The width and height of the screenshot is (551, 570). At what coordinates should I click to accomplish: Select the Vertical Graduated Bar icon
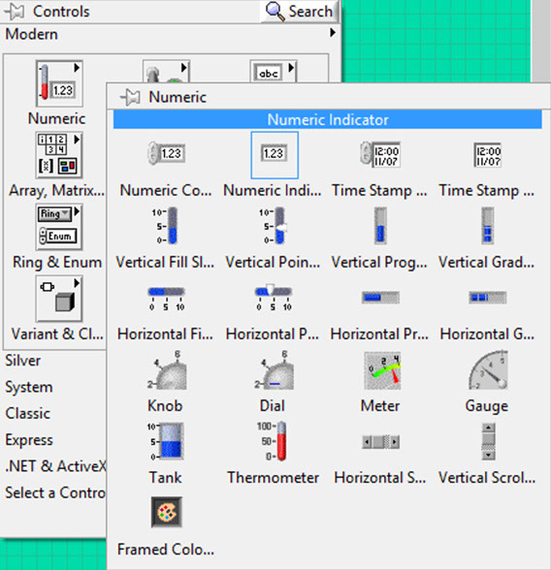[488, 225]
